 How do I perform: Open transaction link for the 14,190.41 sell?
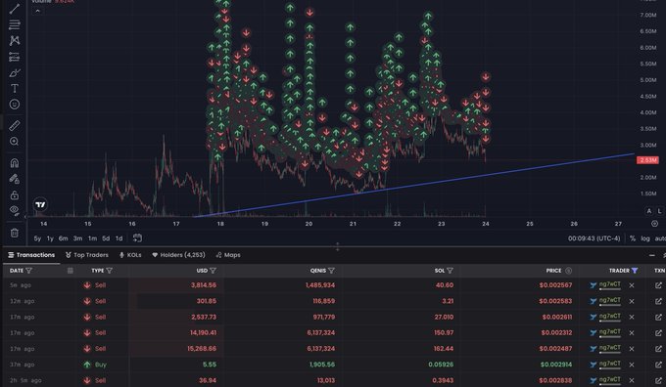(658, 333)
